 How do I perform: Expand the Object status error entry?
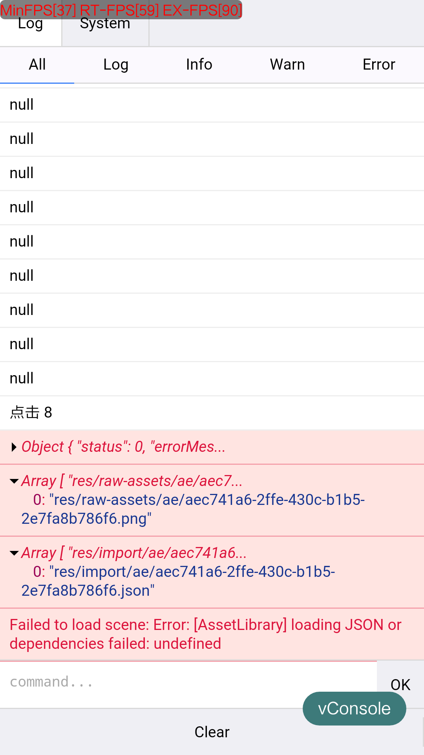[14, 447]
